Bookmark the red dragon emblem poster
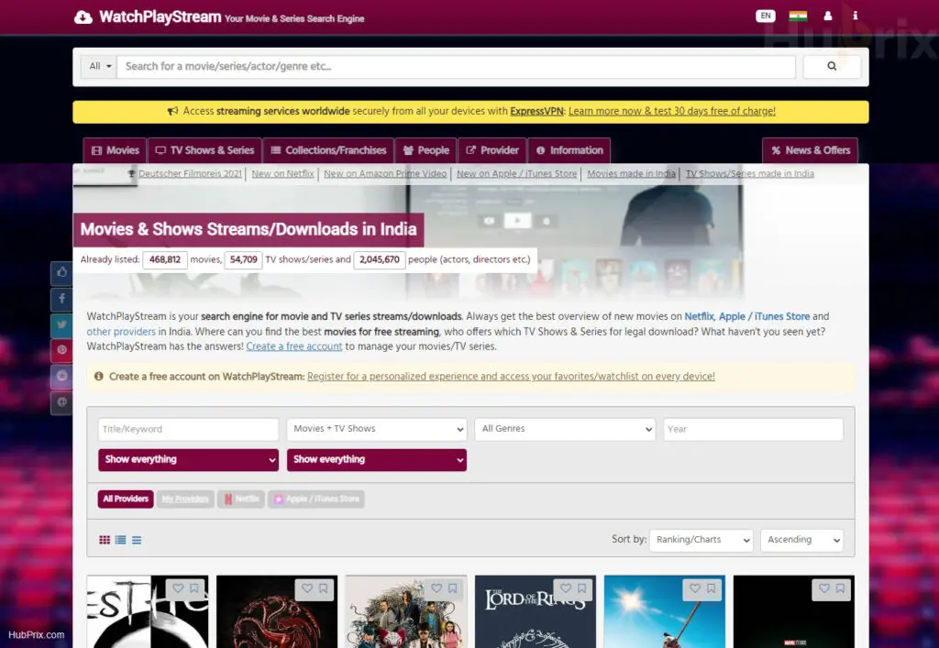This screenshot has width=939, height=648. click(x=324, y=588)
